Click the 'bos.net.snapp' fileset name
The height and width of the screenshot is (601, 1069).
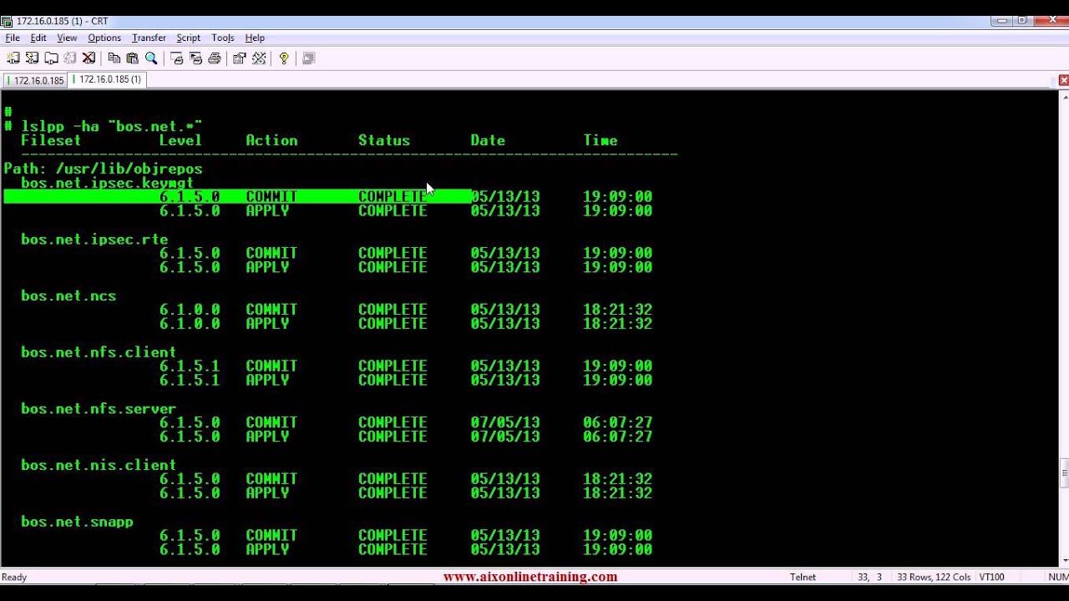(x=77, y=522)
